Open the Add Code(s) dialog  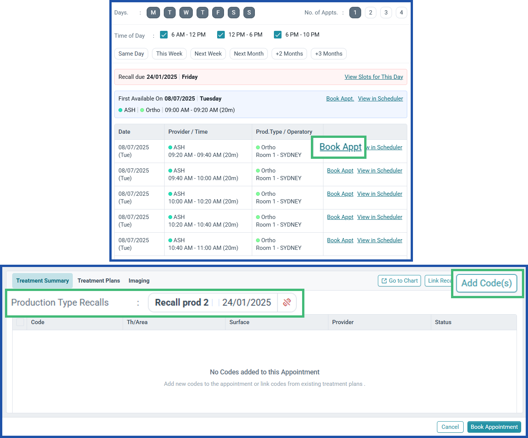coord(486,283)
